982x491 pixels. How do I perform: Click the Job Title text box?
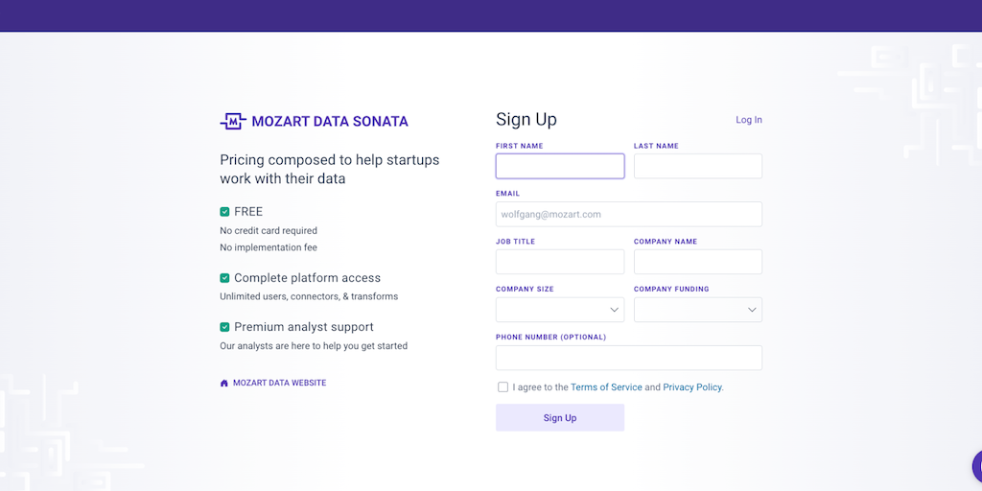pos(560,262)
